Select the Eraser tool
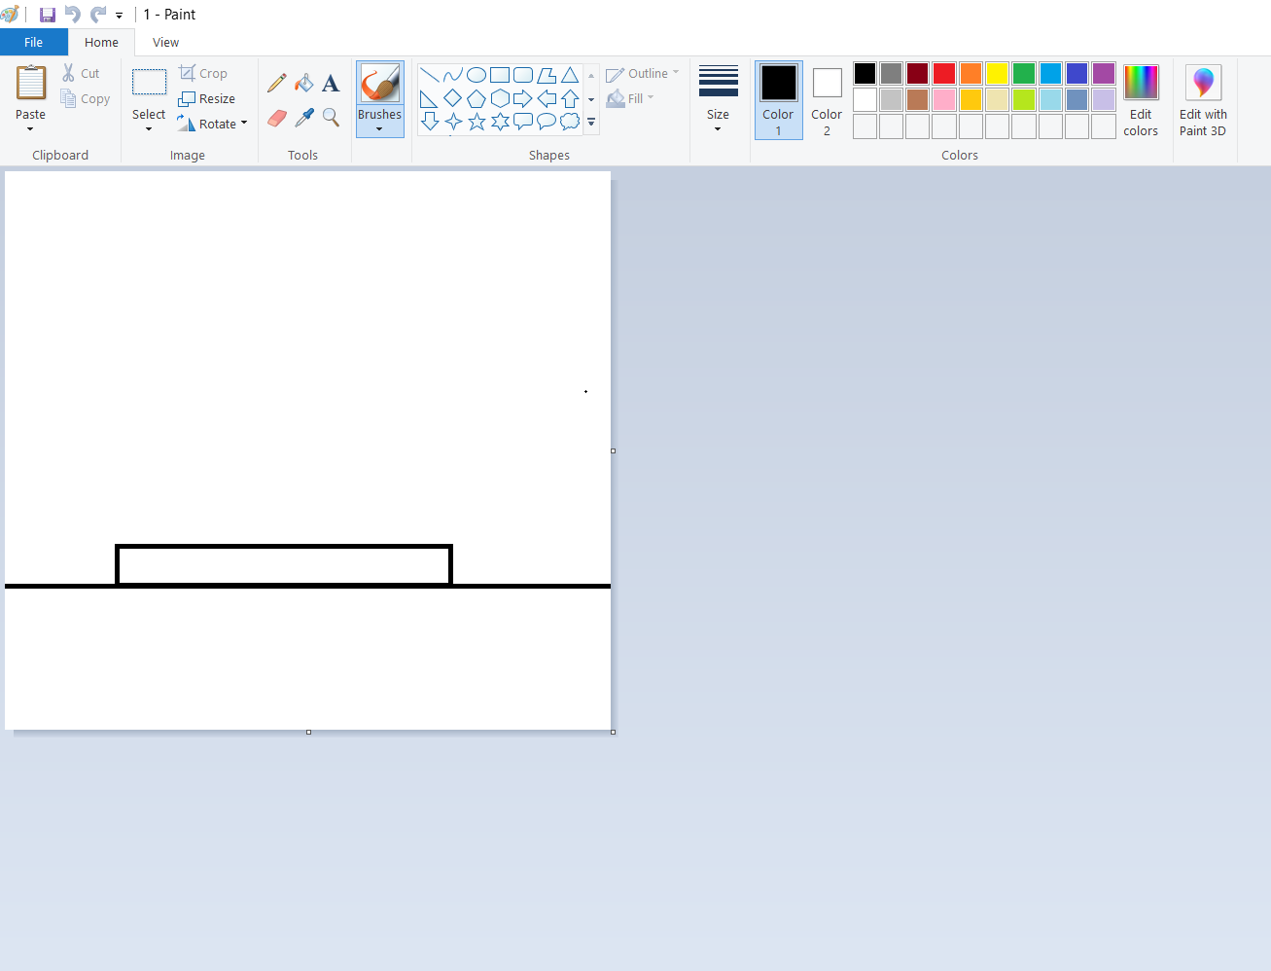This screenshot has height=971, width=1271. click(x=276, y=117)
